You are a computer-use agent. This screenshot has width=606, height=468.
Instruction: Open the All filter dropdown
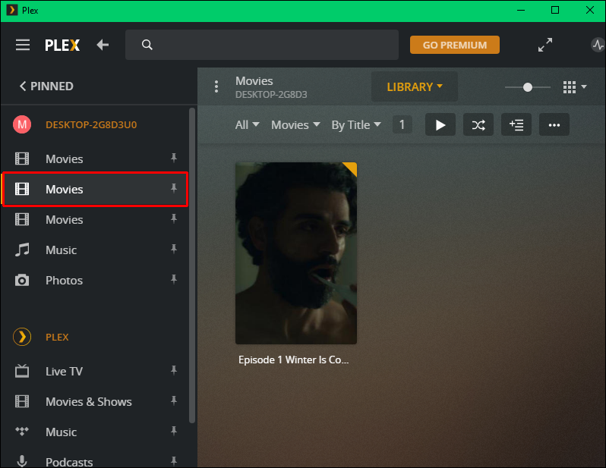point(247,125)
